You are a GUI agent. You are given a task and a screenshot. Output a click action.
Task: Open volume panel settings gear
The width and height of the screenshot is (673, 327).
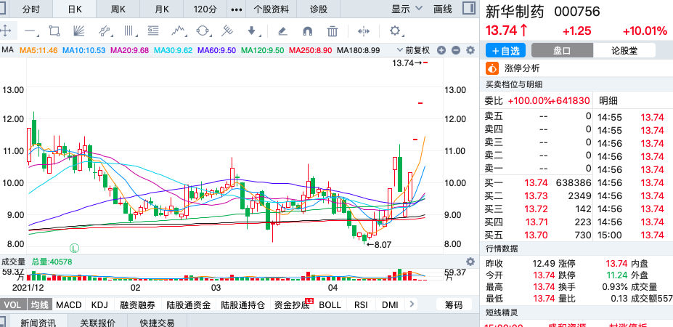[468, 262]
